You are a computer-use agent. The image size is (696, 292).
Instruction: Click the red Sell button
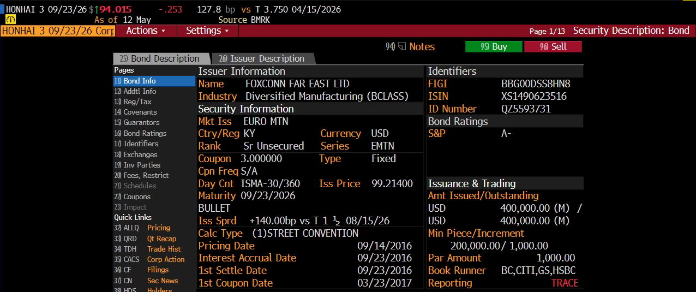[x=553, y=47]
